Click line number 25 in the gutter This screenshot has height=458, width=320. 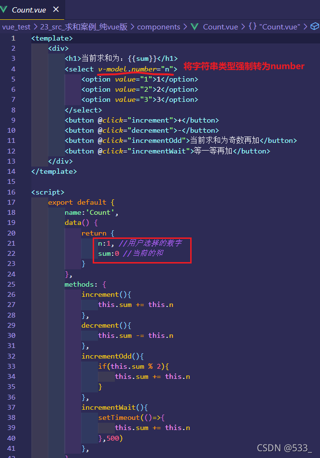point(12,284)
